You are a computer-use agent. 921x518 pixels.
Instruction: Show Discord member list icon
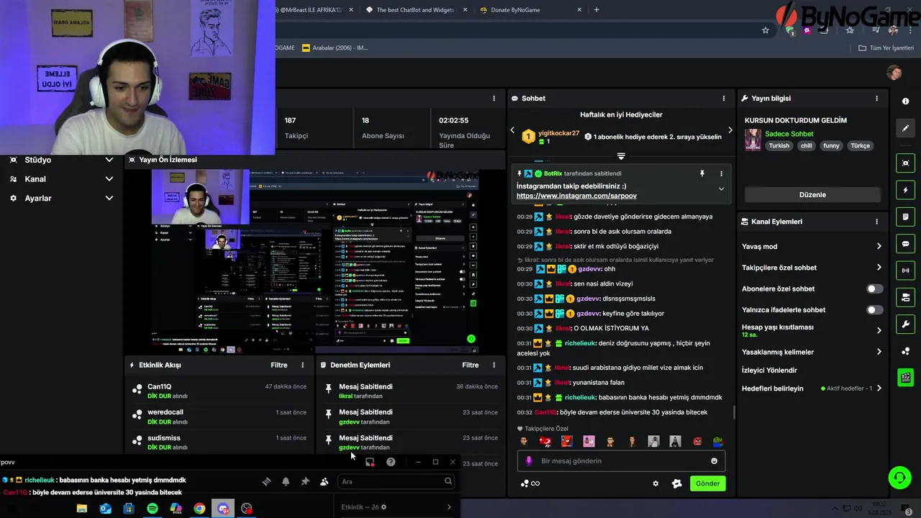pyautogui.click(x=324, y=481)
